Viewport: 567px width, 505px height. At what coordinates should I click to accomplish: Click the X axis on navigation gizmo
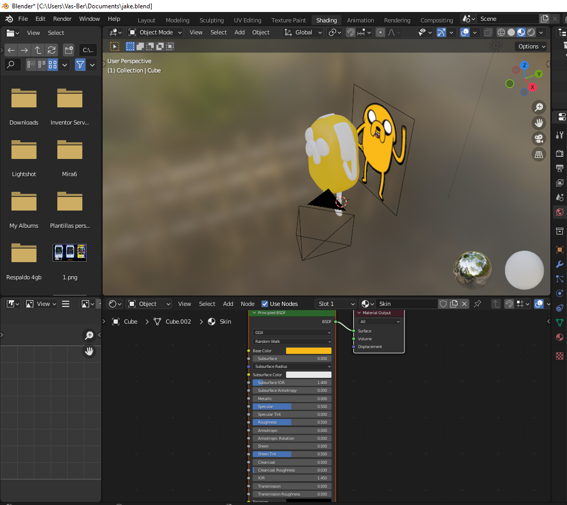pyautogui.click(x=532, y=87)
